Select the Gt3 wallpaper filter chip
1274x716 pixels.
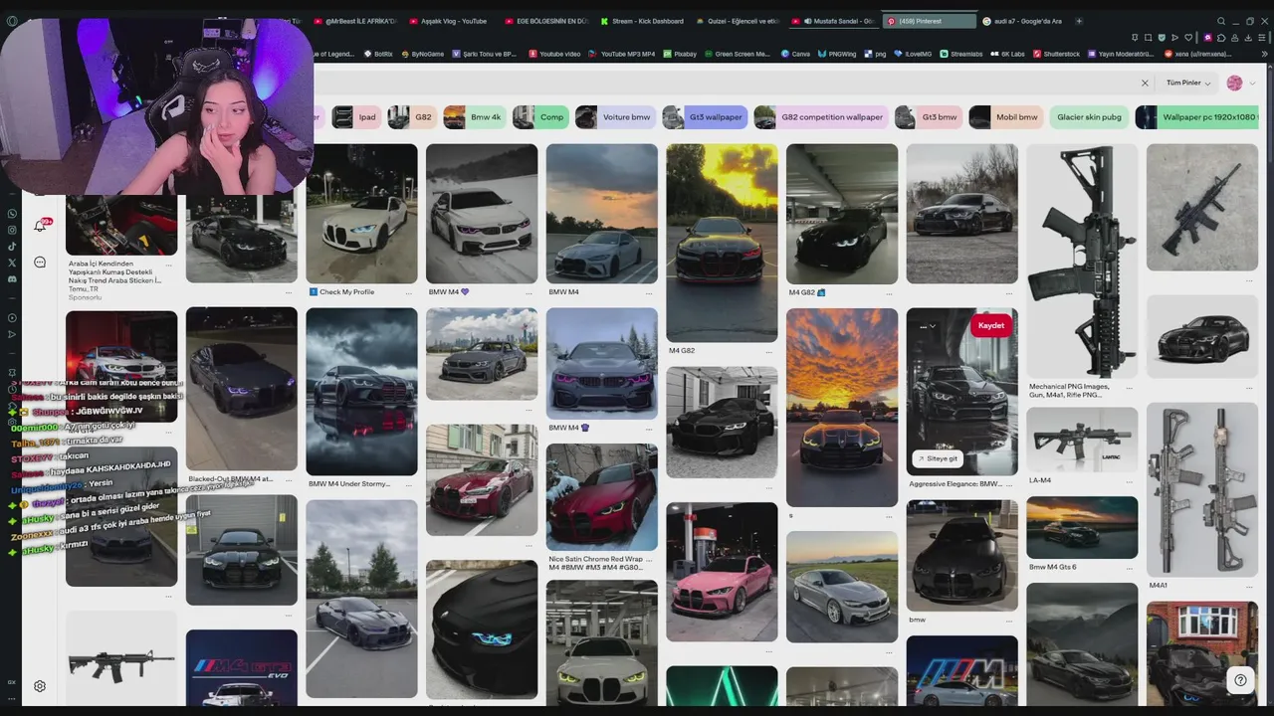(x=705, y=117)
